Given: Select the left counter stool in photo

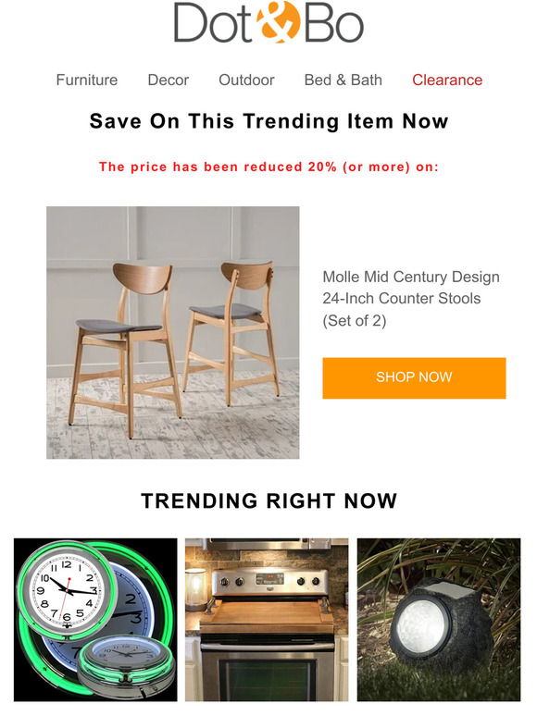Looking at the screenshot, I should (124, 350).
